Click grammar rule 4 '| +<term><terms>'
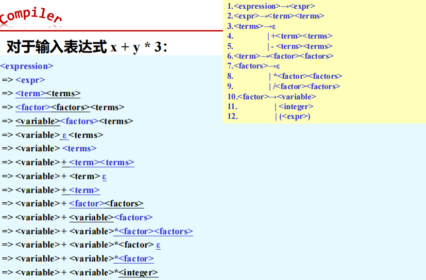This screenshot has height=280, width=426. (x=280, y=36)
